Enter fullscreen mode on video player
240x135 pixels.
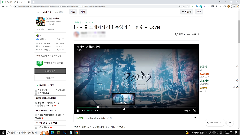pos(194,110)
